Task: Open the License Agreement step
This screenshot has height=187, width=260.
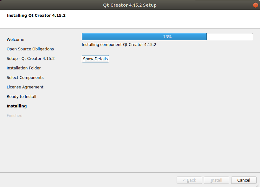Action: coord(25,87)
